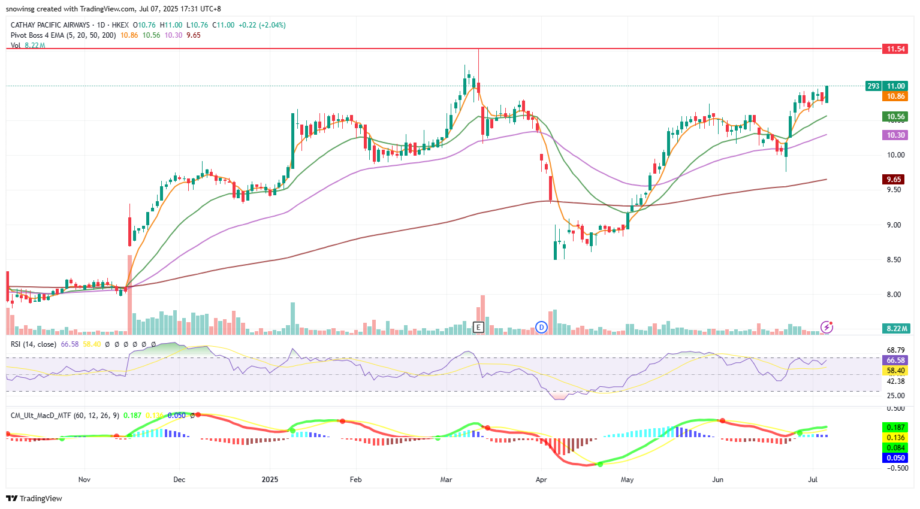This screenshot has width=920, height=509.
Task: Select the RSI (14, close) indicator legend
Action: [34, 344]
